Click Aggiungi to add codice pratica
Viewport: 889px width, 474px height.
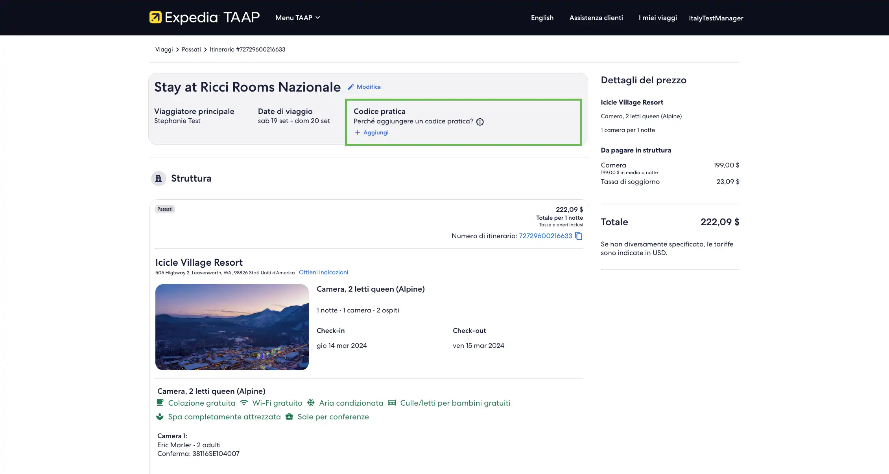(376, 132)
